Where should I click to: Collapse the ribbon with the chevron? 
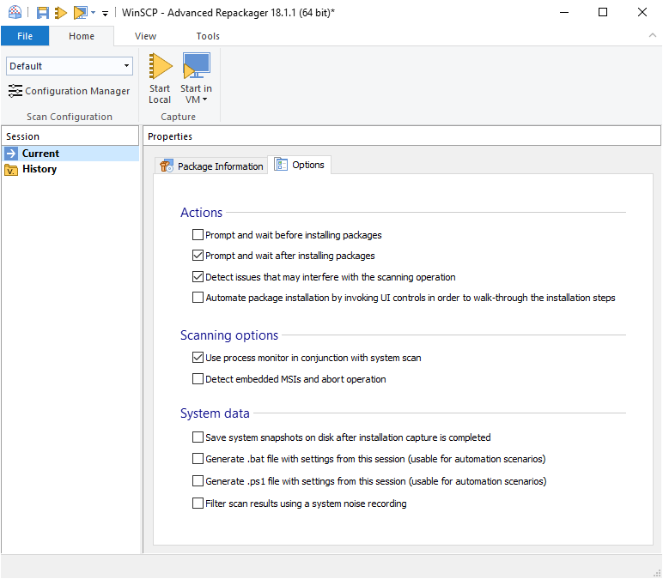653,35
